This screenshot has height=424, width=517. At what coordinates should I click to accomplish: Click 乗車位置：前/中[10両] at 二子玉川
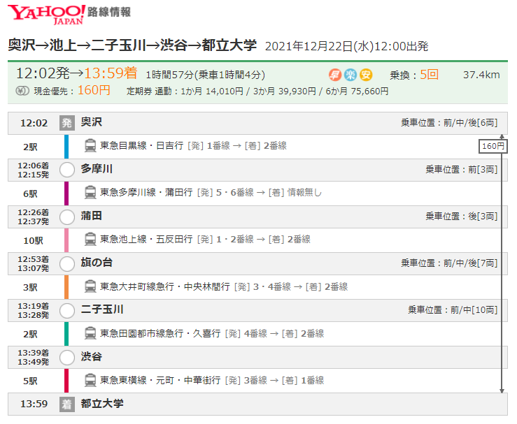pos(453,310)
